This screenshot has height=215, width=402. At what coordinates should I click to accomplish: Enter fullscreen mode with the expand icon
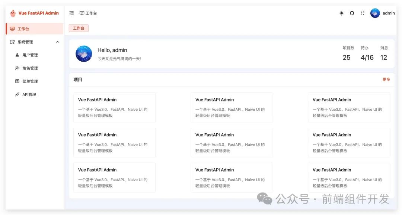pyautogui.click(x=362, y=13)
